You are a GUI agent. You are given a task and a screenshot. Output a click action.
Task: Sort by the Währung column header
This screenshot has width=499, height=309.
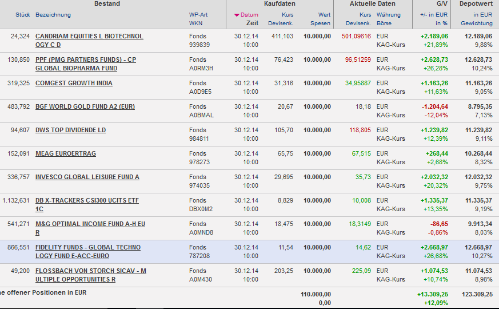click(x=389, y=15)
